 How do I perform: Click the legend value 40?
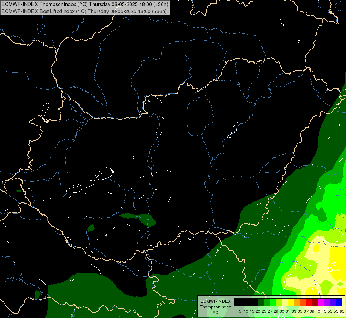[318, 311]
